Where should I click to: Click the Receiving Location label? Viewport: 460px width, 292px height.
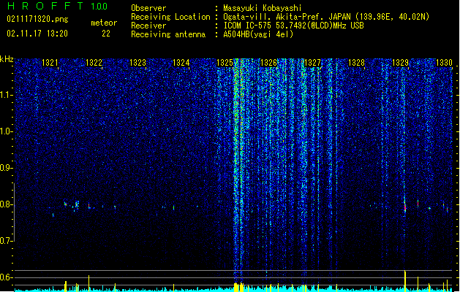(170, 17)
